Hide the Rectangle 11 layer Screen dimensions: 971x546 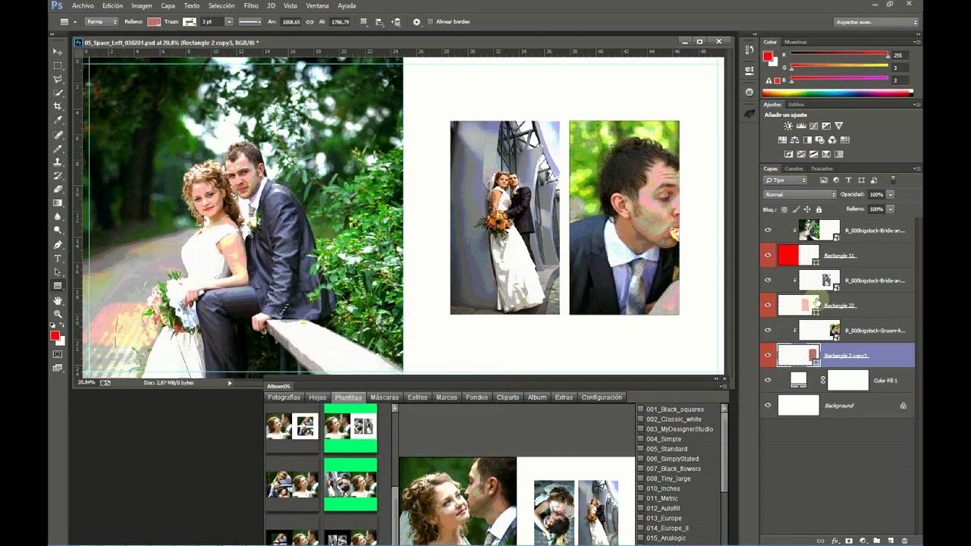tap(768, 256)
